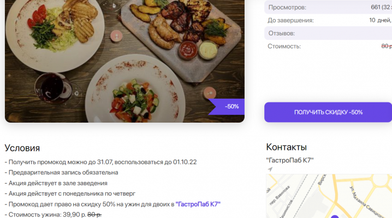Viewport: 392px width, 218px height.
Task: Click the Контакты section heading
Action: click(286, 147)
